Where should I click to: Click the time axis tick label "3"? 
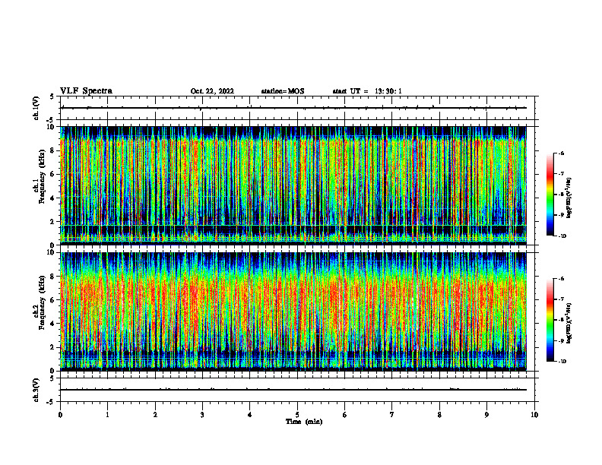point(203,415)
